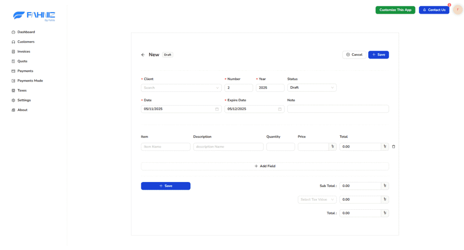The width and height of the screenshot is (464, 250).
Task: Open the Client search dropdown
Action: [x=181, y=88]
